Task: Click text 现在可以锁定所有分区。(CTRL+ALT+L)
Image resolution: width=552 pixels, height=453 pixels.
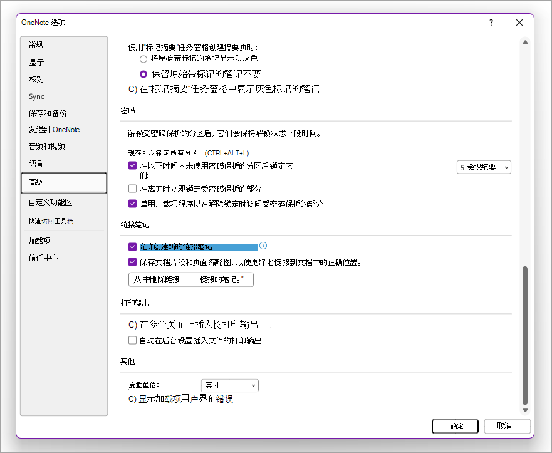Action: [189, 153]
